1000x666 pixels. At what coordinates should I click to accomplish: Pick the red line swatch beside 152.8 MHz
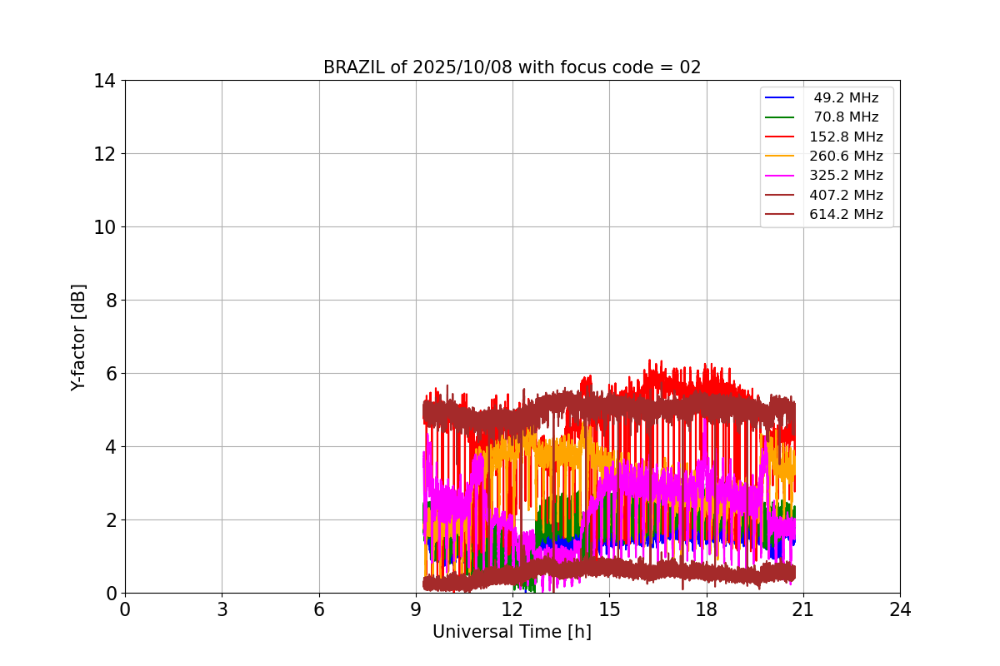click(x=780, y=137)
